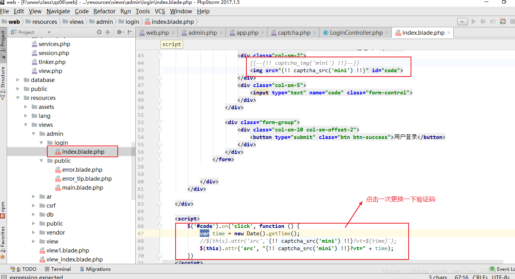The height and width of the screenshot is (279, 515).
Task: Click the 'script' editor breadcrumb label
Action: point(172,44)
